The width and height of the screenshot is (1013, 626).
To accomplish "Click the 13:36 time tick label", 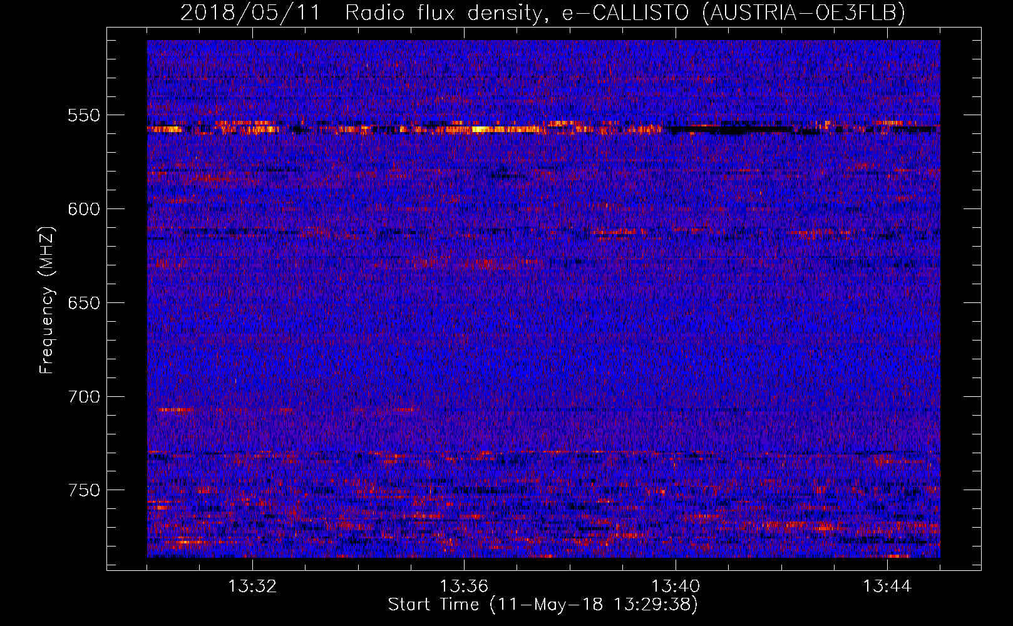I will (x=464, y=587).
